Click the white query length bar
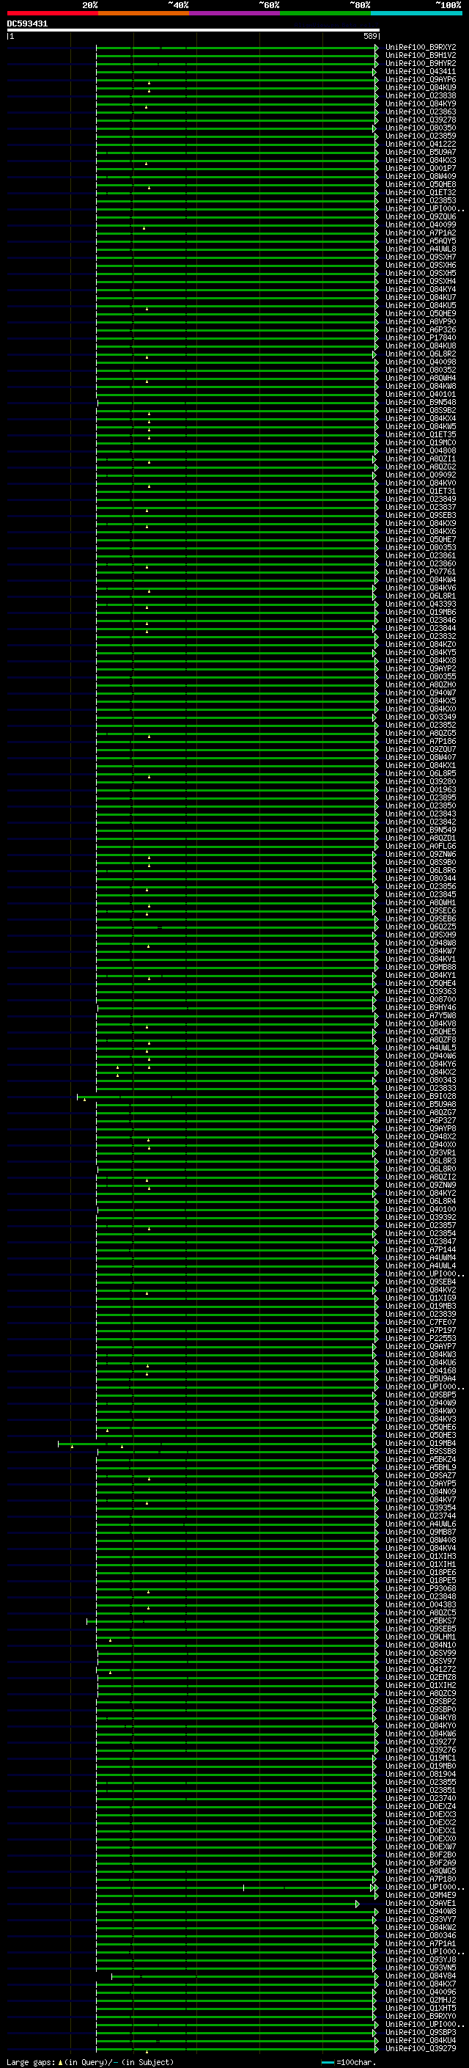Image resolution: width=469 pixels, height=2068 pixels. point(193,31)
